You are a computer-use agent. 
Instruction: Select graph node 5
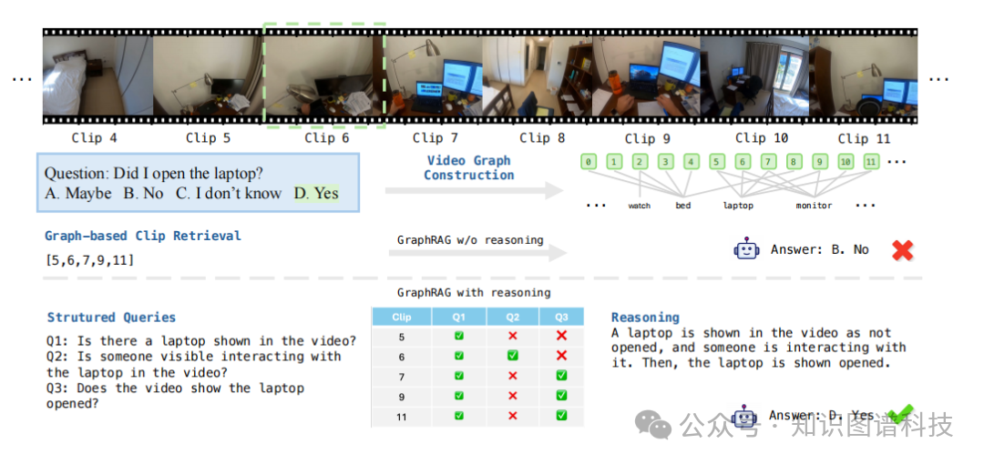click(x=716, y=162)
